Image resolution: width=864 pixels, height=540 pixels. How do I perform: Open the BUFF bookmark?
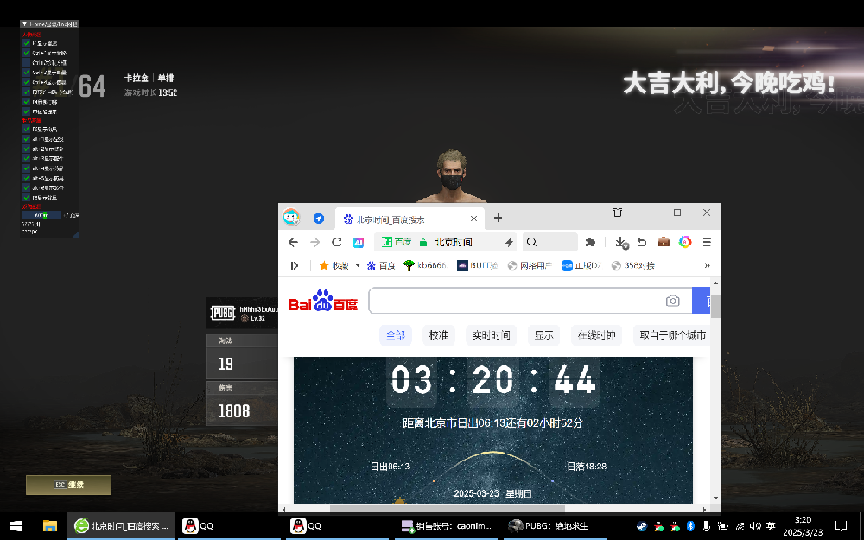coord(477,265)
